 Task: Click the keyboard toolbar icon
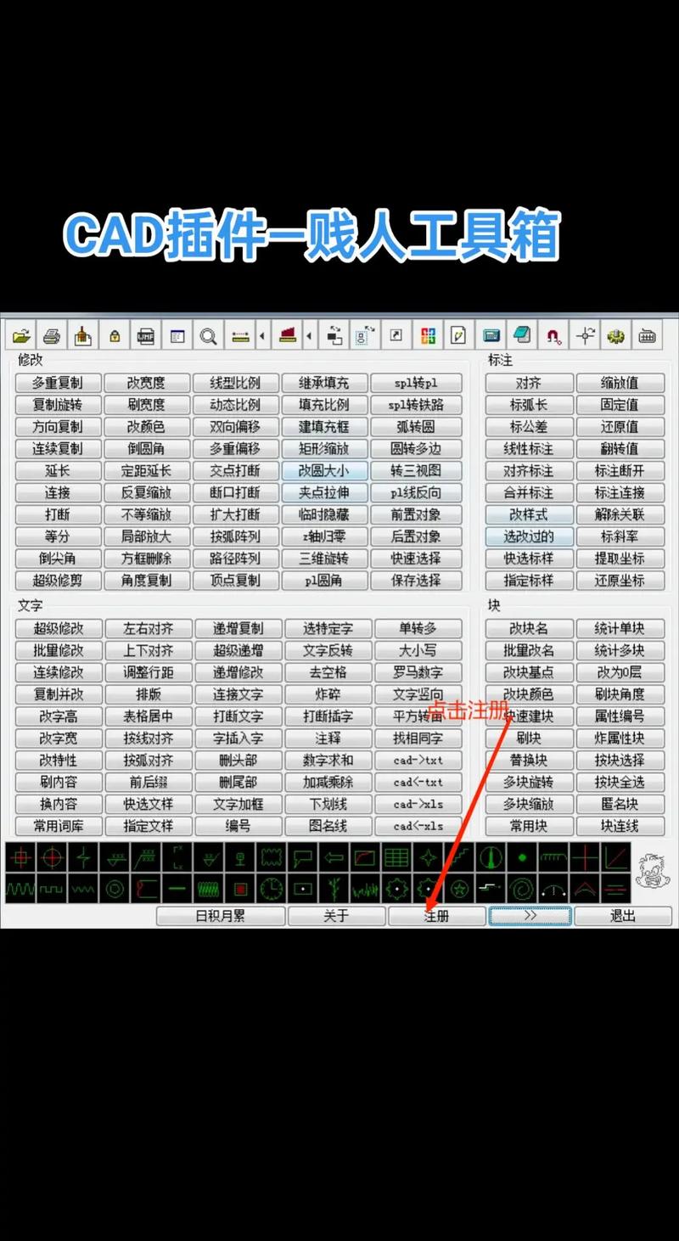(648, 335)
